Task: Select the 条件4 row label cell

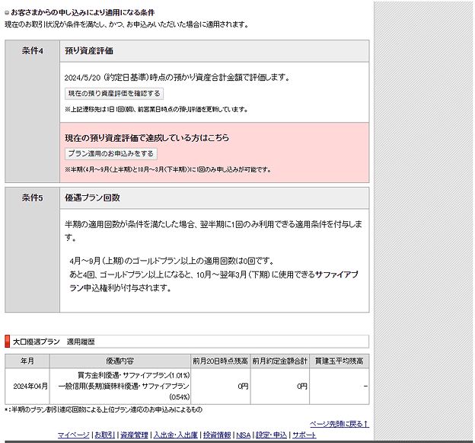Action: coord(33,51)
